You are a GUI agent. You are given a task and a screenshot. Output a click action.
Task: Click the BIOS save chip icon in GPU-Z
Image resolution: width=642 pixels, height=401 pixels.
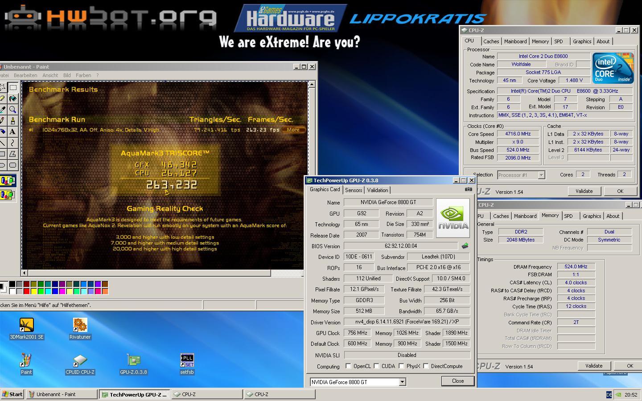[465, 246]
